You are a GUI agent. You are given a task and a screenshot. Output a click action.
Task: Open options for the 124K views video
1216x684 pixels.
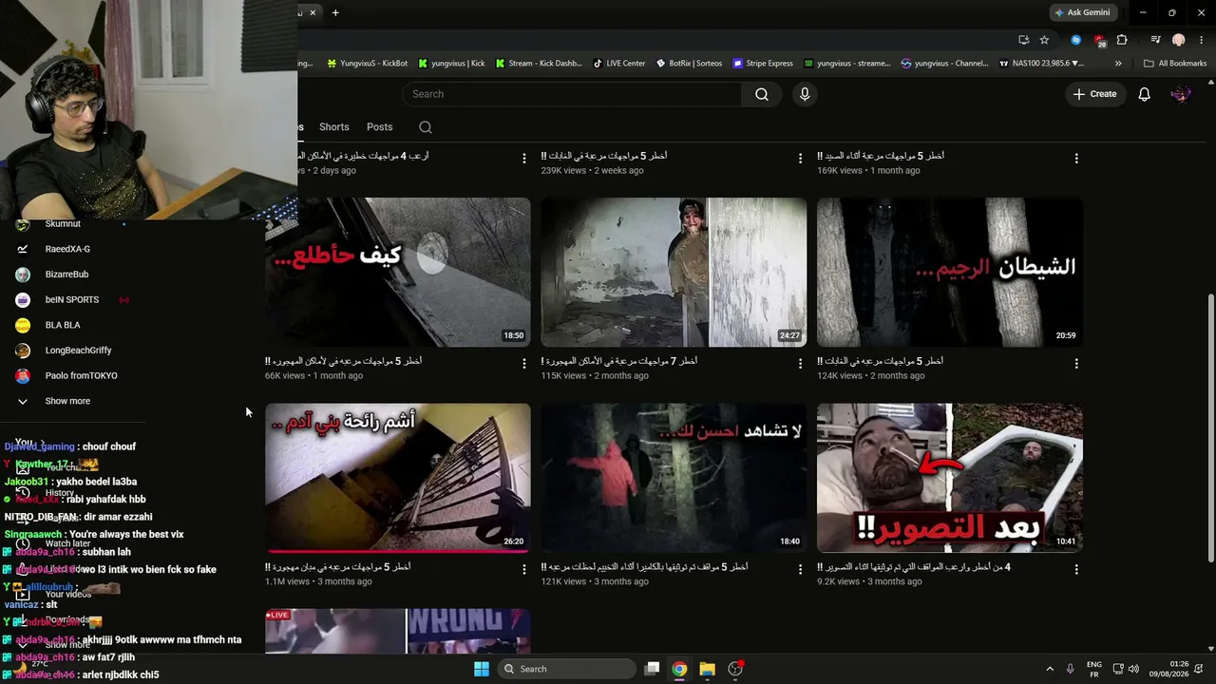[x=1076, y=364]
